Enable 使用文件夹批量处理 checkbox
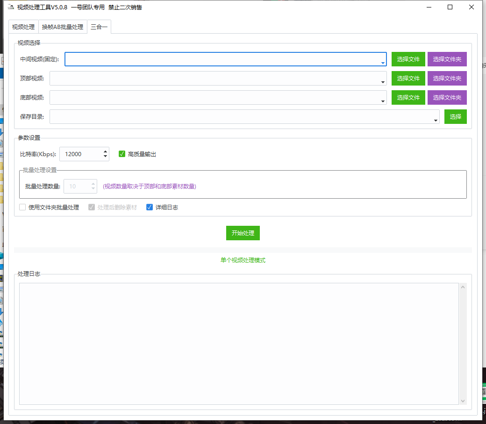This screenshot has height=424, width=486. tap(22, 207)
